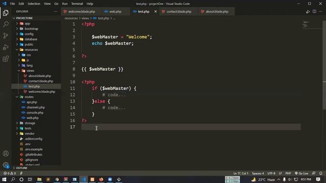Switch to VS Code taskbar icon
This screenshot has height=183, width=326.
click(84, 179)
